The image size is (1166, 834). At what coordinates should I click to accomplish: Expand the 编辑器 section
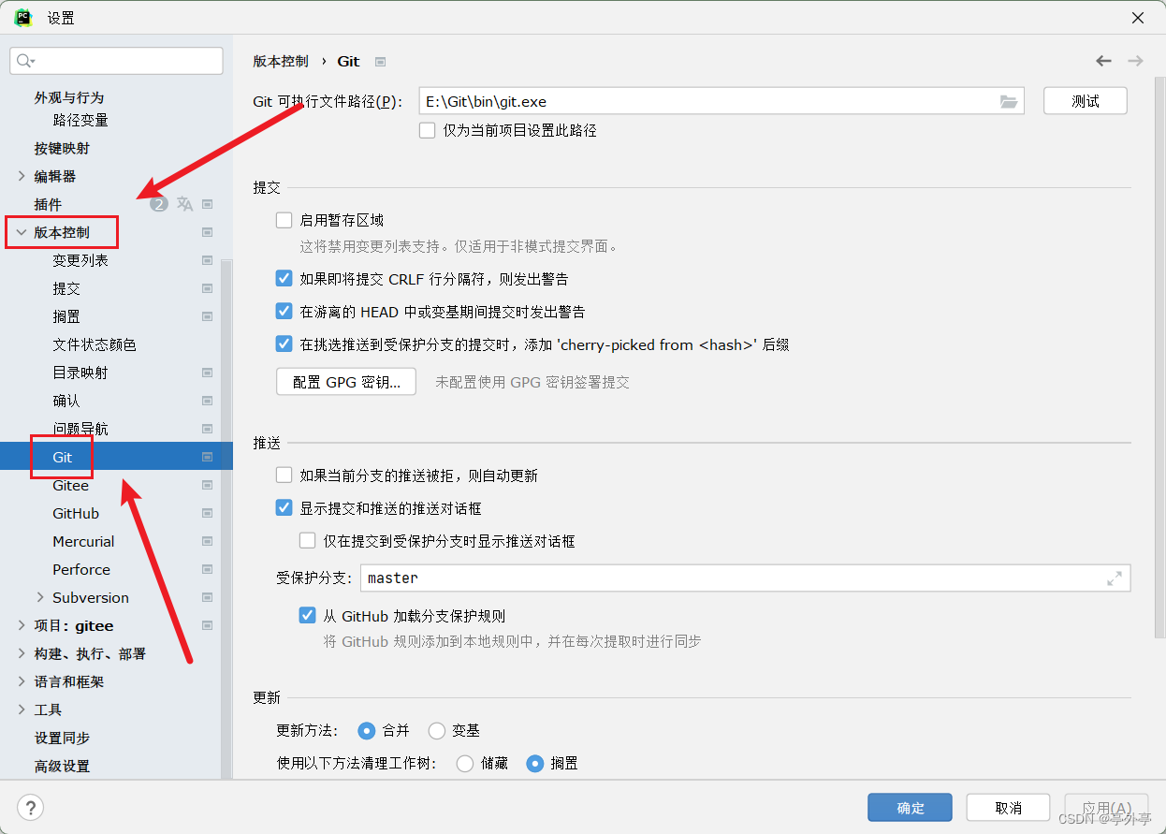coord(21,176)
